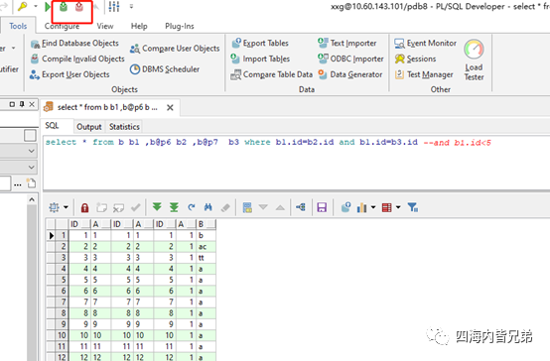Open the preferences sliders icon in quick toolbar
This screenshot has width=550, height=361.
[x=114, y=6]
